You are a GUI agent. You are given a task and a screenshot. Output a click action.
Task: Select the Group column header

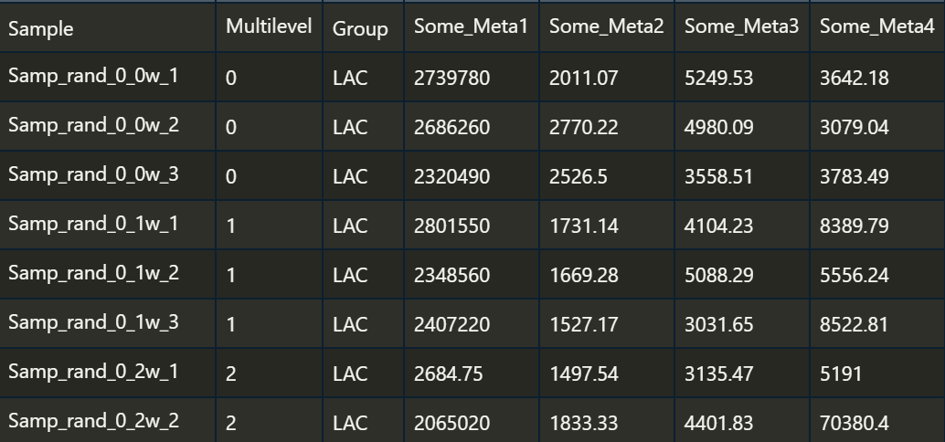(x=364, y=27)
